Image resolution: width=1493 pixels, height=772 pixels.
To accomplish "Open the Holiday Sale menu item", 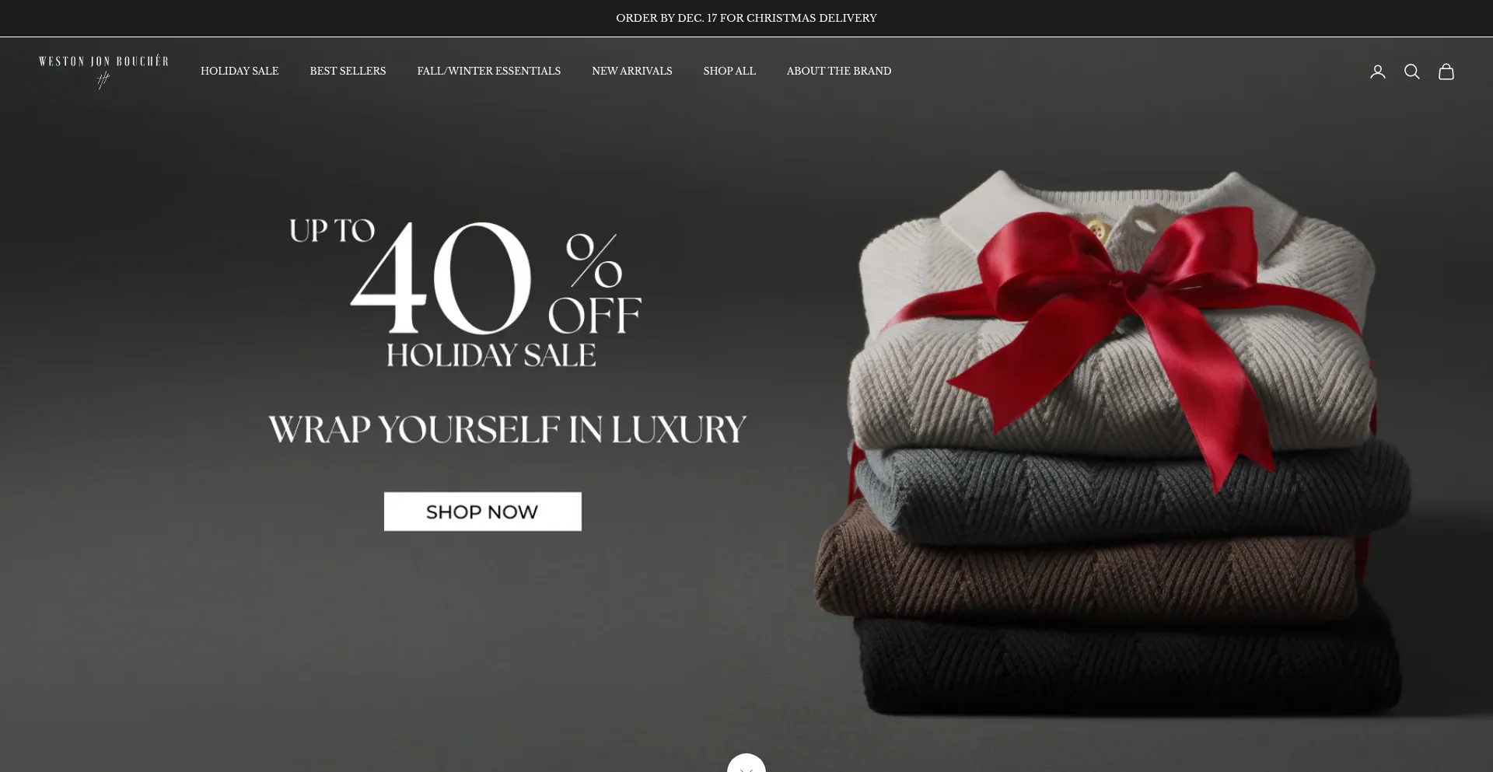I will pyautogui.click(x=240, y=71).
